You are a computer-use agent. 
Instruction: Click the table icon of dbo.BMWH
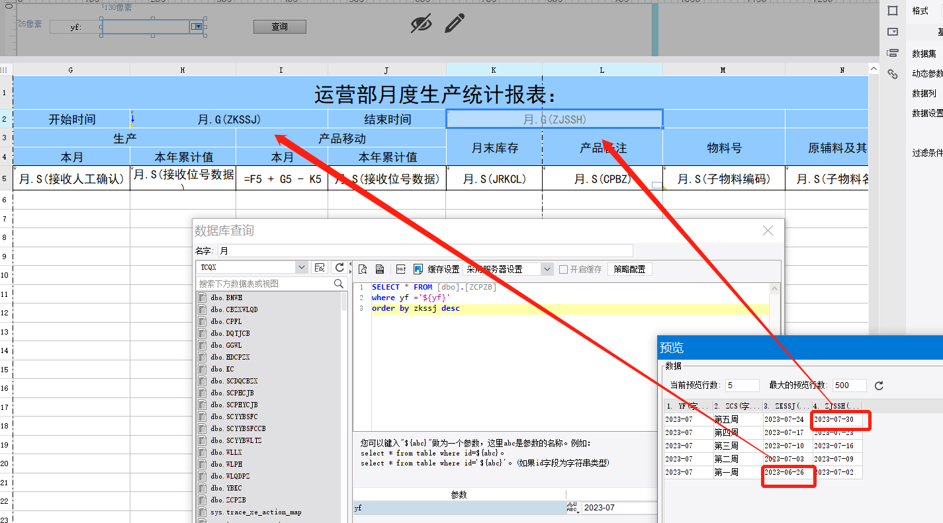tap(203, 298)
